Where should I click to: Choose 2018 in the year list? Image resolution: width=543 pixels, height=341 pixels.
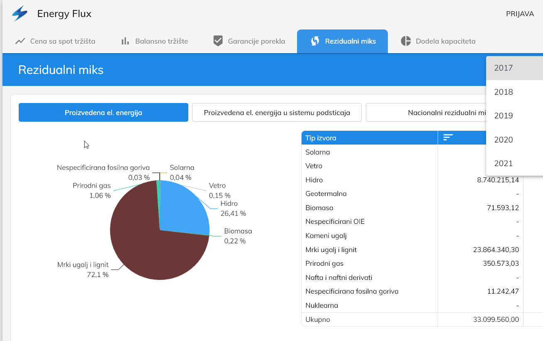pos(514,92)
